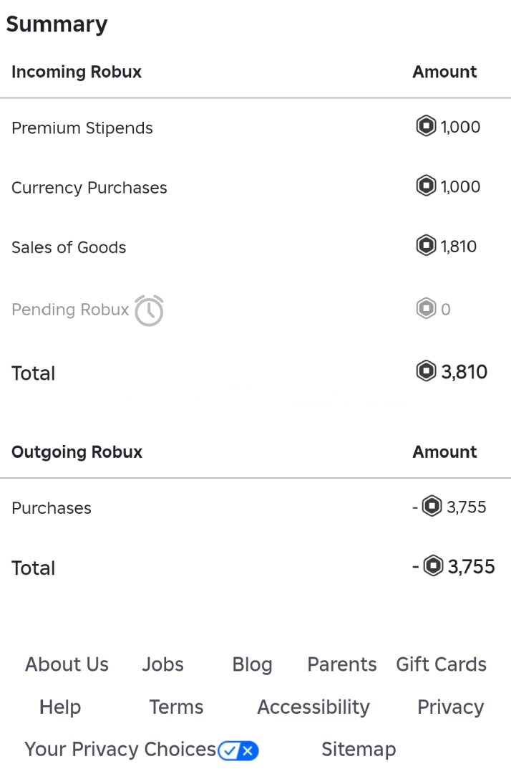Toggle the Your Privacy Choices switch icon
511x774 pixels.
coord(238,750)
